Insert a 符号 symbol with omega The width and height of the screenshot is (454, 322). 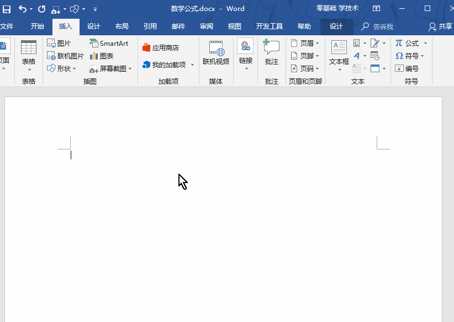click(407, 56)
